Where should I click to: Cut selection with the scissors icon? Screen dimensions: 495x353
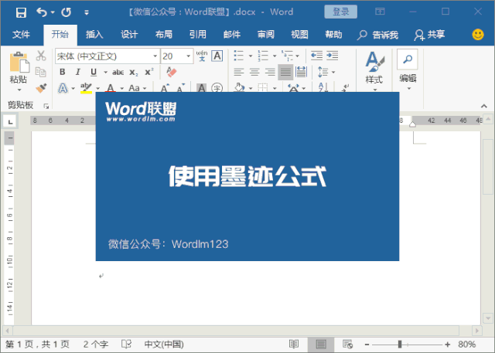[x=41, y=56]
